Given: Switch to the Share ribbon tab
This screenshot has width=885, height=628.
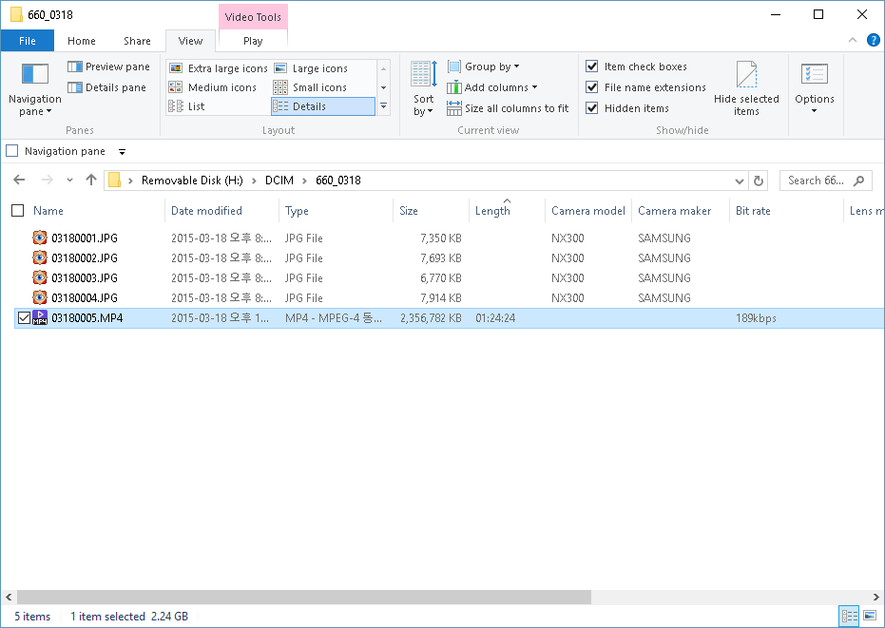Looking at the screenshot, I should [x=137, y=41].
